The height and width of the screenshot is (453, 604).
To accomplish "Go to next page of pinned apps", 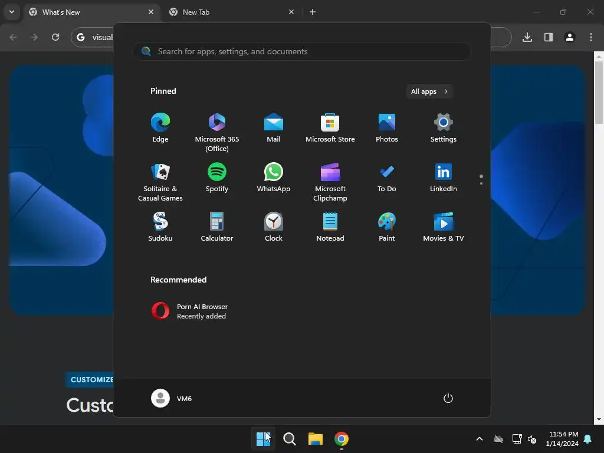I will click(x=481, y=183).
